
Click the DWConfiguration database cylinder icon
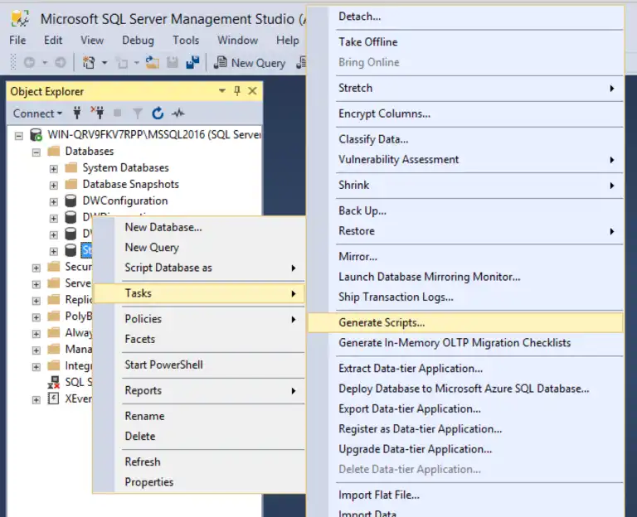tap(71, 201)
